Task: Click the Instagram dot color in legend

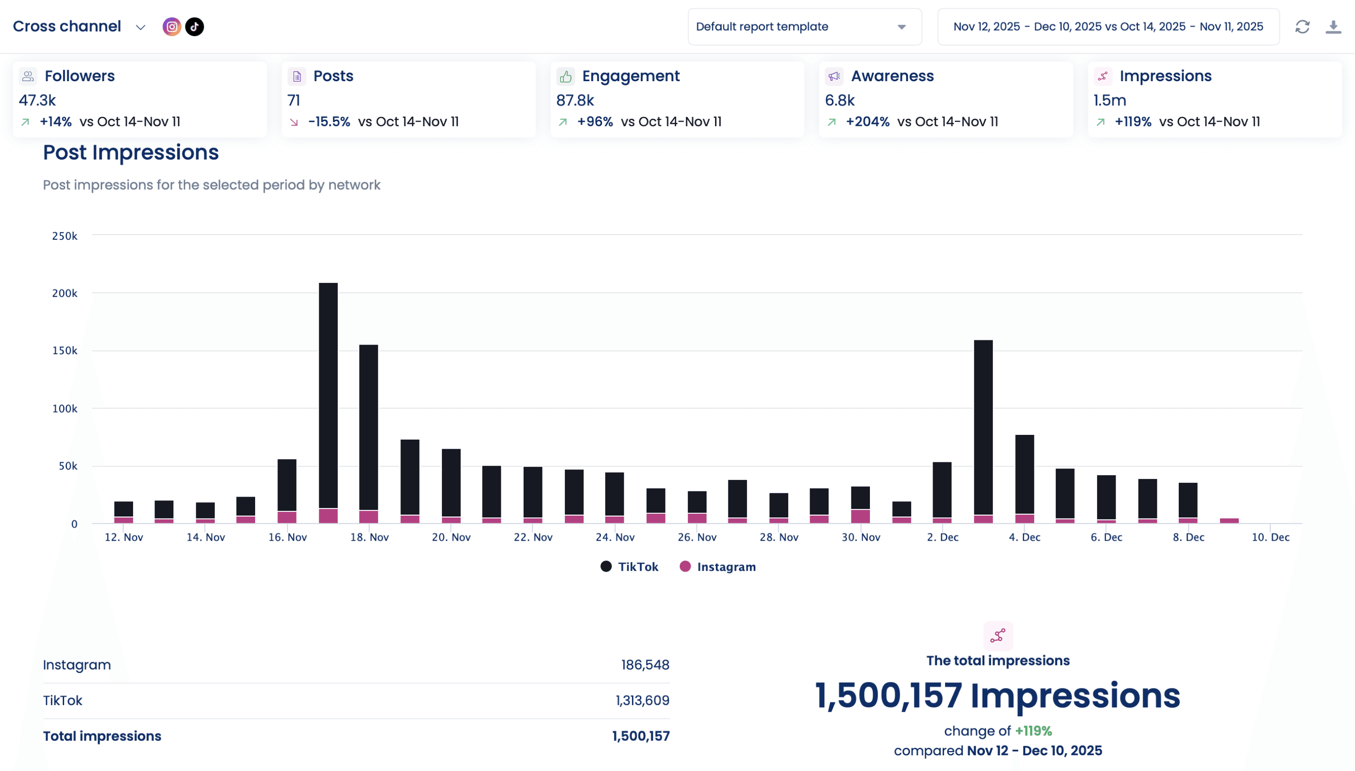Action: point(685,566)
